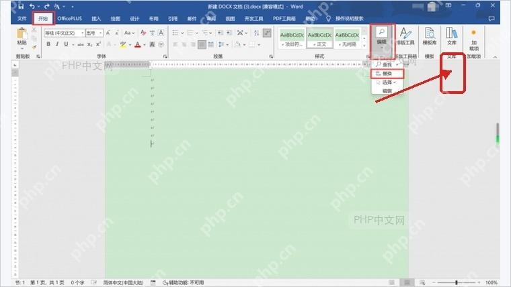This screenshot has width=511, height=287.
Task: Open the Change Case Aa dropdown
Action: coord(129,32)
